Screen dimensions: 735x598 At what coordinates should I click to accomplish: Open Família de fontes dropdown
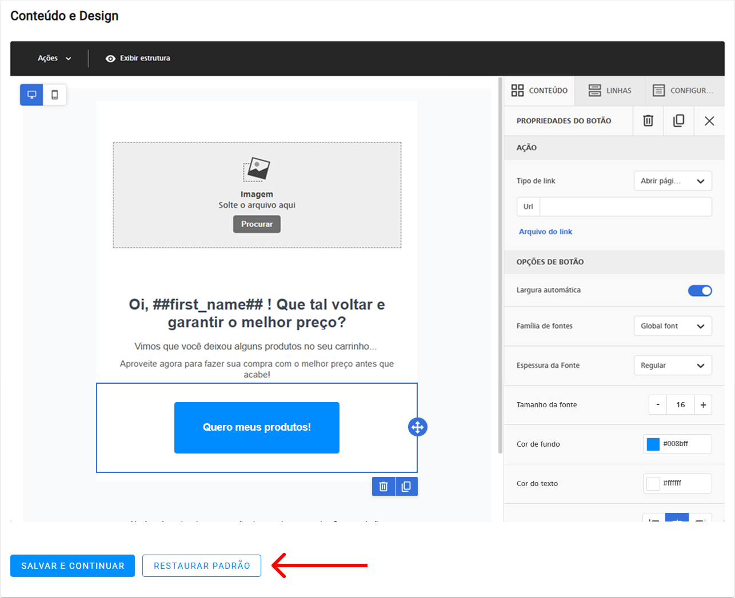[x=673, y=326]
